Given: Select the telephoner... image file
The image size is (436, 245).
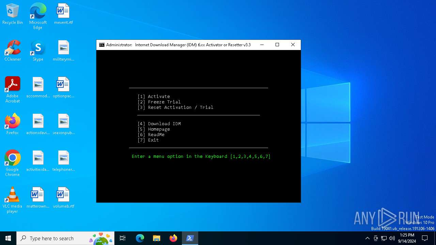Looking at the screenshot, I should tap(63, 161).
